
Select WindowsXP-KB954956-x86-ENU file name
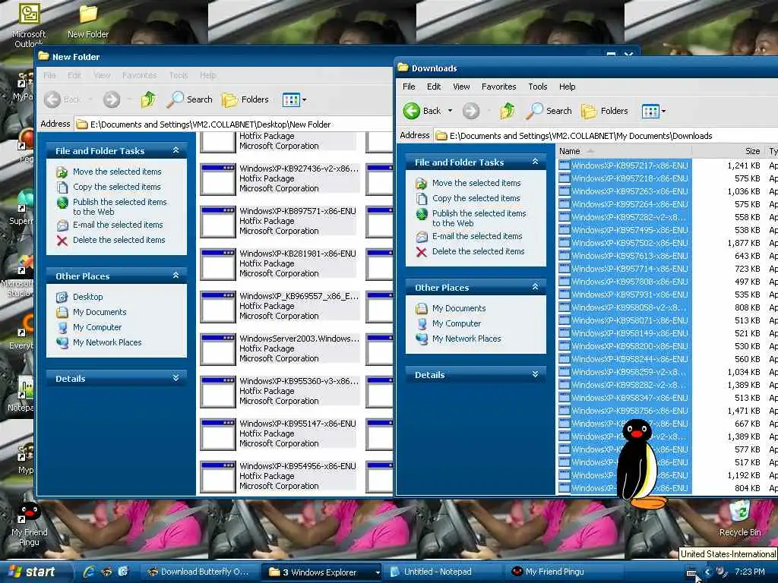298,467
